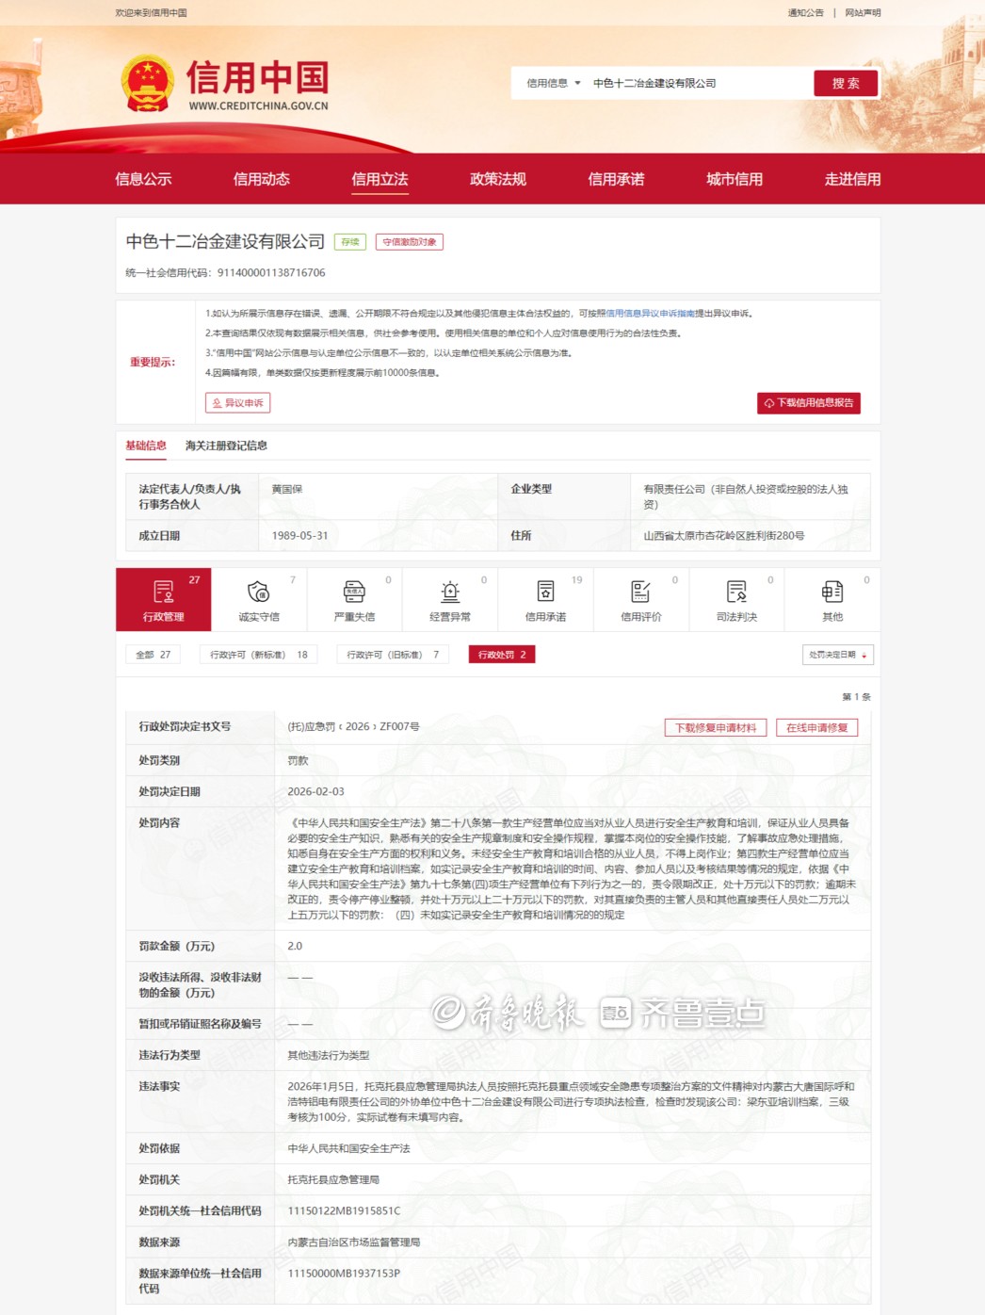985x1315 pixels.
Task: Click the 下载信用信息报告 button
Action: pos(809,403)
